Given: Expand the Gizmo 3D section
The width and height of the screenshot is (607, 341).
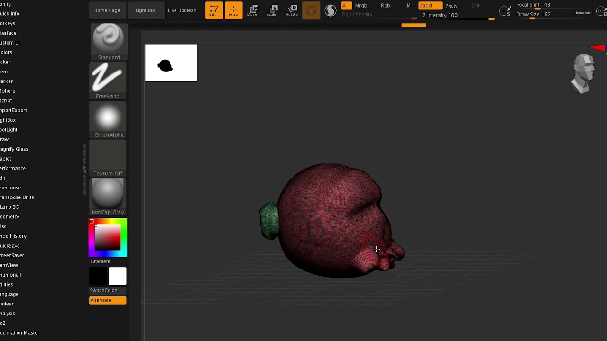Looking at the screenshot, I should tap(10, 207).
